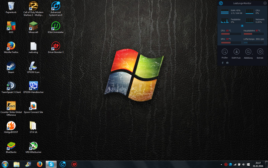Click the info icon in Leistungs-Monitor

(227, 63)
